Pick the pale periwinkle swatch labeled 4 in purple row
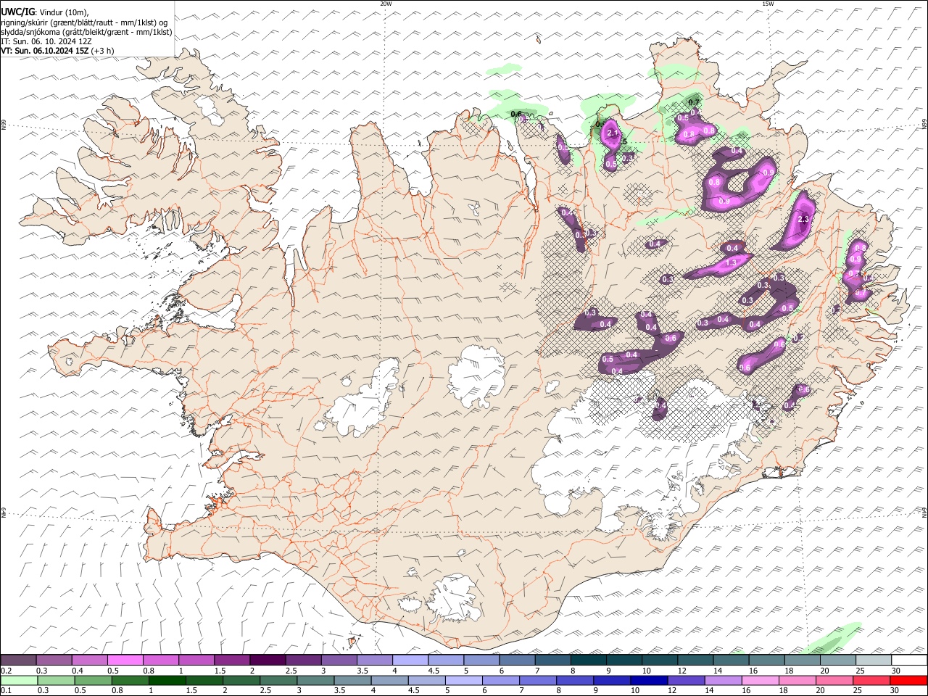This screenshot has width=928, height=696. [410, 660]
